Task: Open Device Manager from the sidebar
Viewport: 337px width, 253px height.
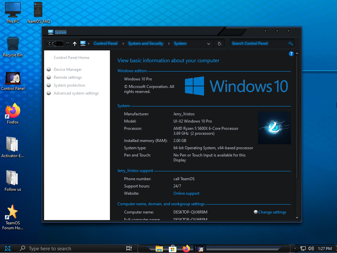Action: pyautogui.click(x=67, y=70)
